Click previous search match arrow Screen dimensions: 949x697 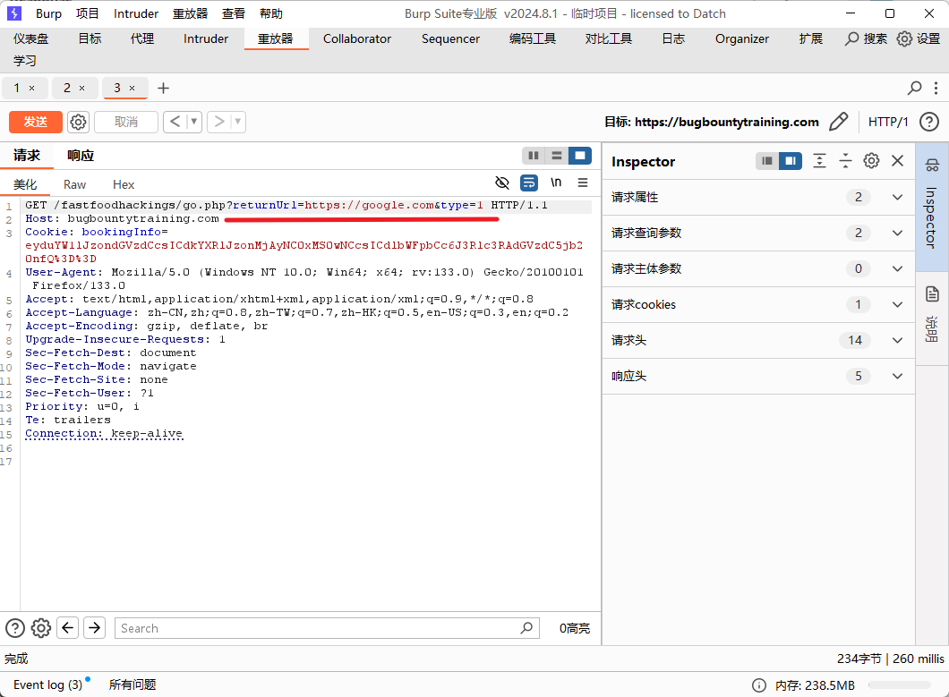[68, 628]
